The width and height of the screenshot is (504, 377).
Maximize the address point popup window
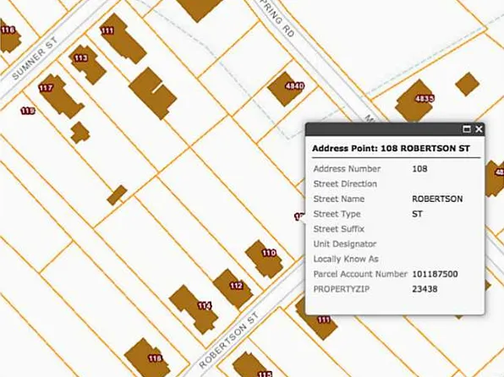[467, 129]
